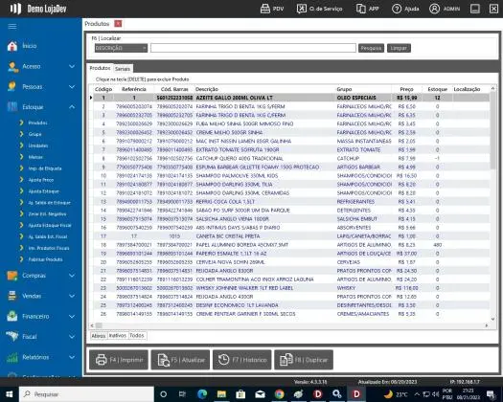Open the O. de Serviço icon
Screen dimensions: 503x402
301,9
